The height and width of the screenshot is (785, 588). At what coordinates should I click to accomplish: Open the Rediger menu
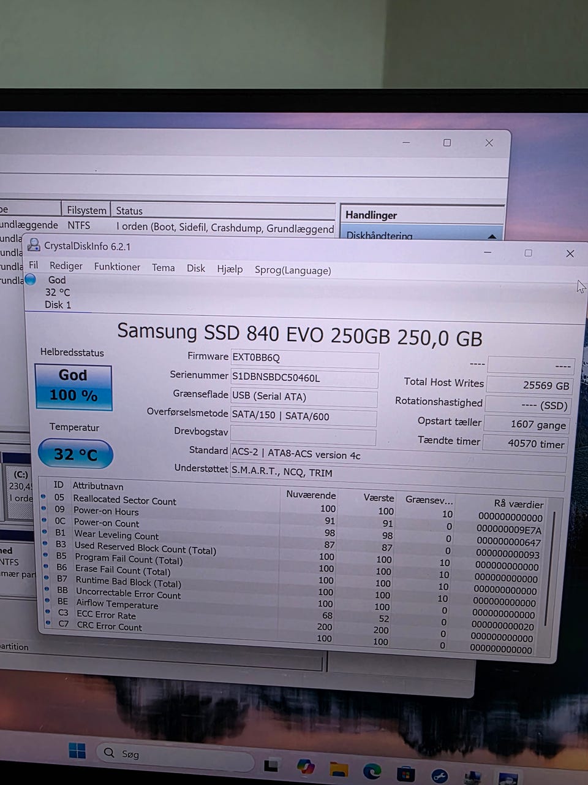click(66, 266)
